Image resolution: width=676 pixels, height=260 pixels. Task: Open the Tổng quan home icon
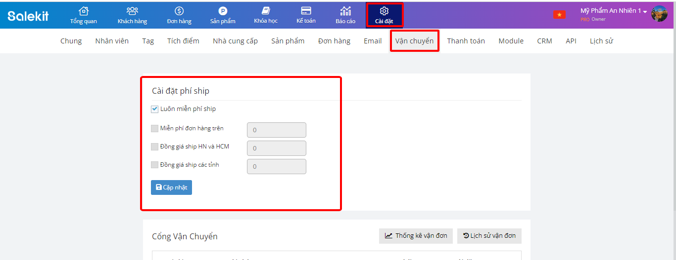click(x=84, y=11)
